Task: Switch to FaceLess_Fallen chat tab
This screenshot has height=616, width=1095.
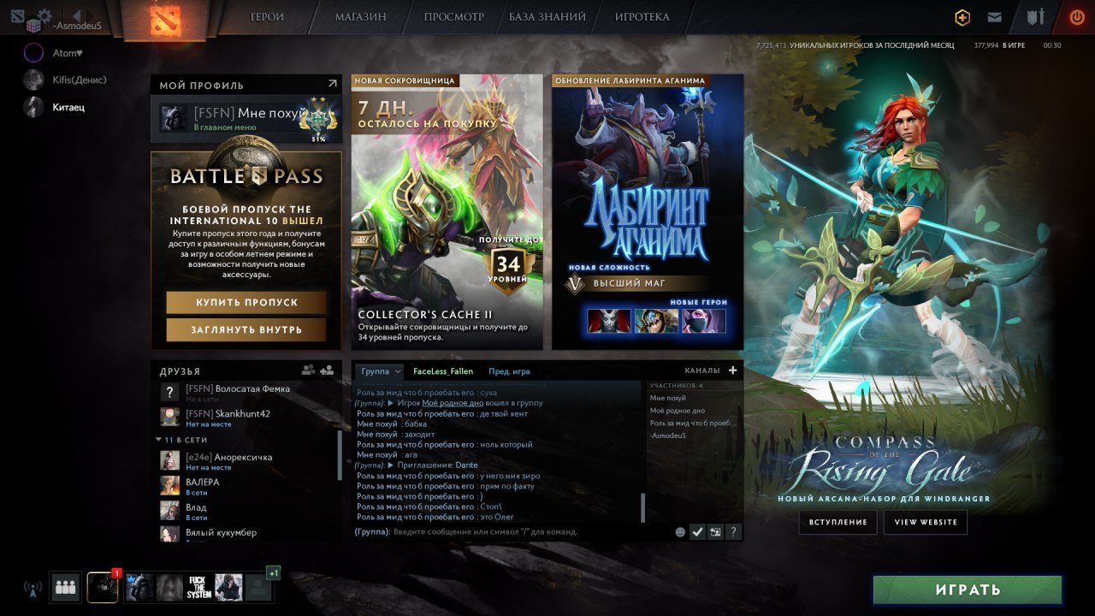Action: (x=442, y=371)
